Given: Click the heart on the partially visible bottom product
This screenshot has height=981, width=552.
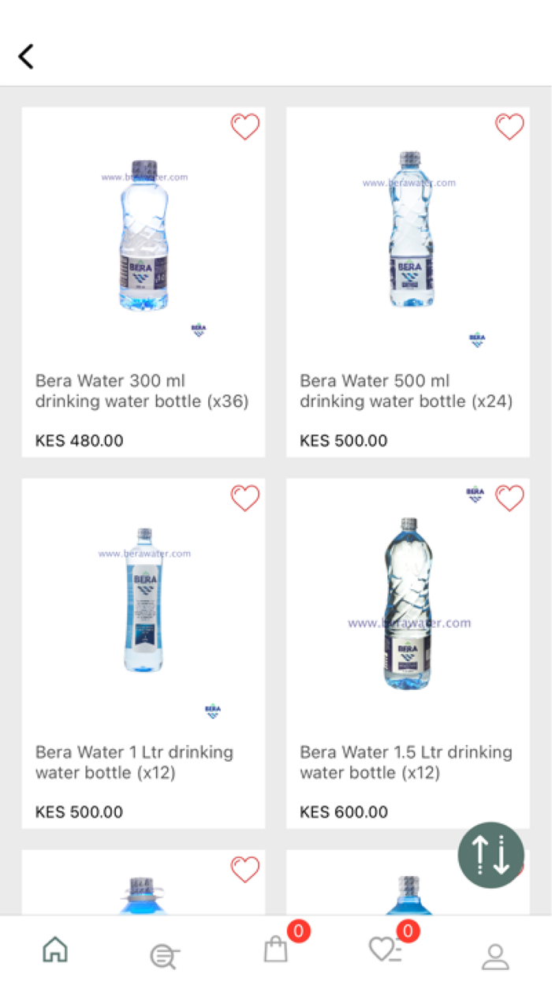Looking at the screenshot, I should coord(245,868).
